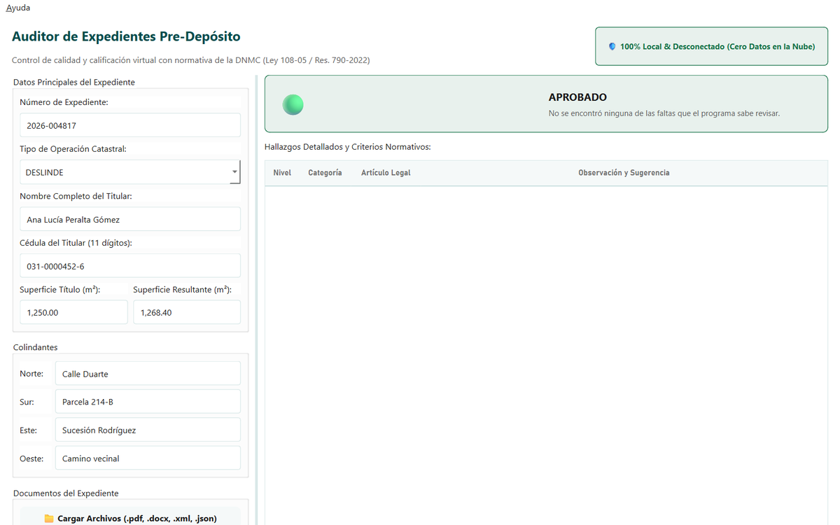The height and width of the screenshot is (525, 840).
Task: Click the Cédula del Titular (11 dígitos): label
Action: pos(76,243)
